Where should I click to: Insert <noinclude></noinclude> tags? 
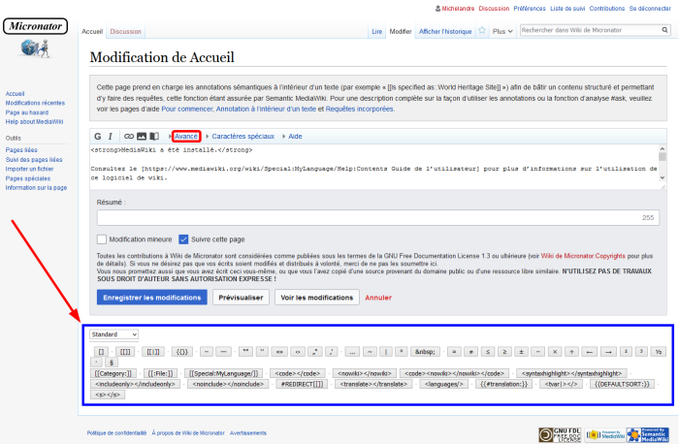point(228,384)
